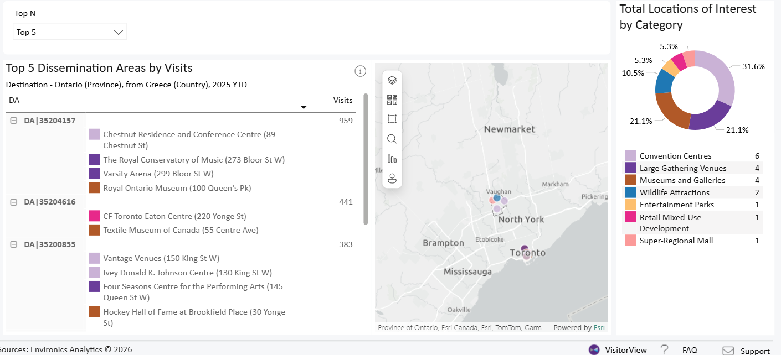Click Wildlife Attractions legend label
Screen dimensions: 781x355
click(x=674, y=192)
